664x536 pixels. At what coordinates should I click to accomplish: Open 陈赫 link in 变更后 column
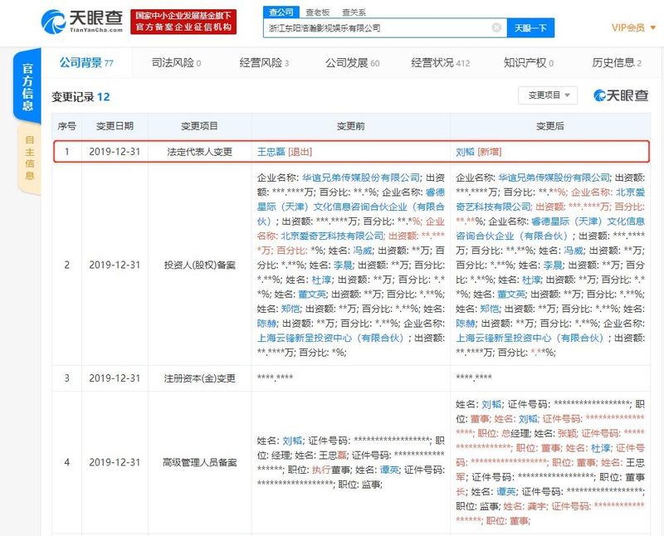tap(466, 323)
